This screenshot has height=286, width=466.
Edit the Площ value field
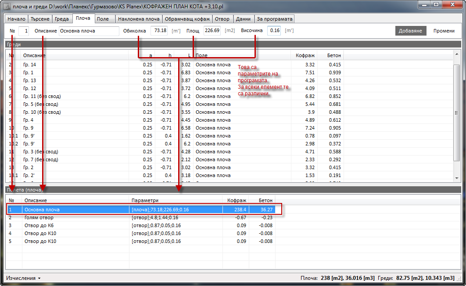[212, 31]
